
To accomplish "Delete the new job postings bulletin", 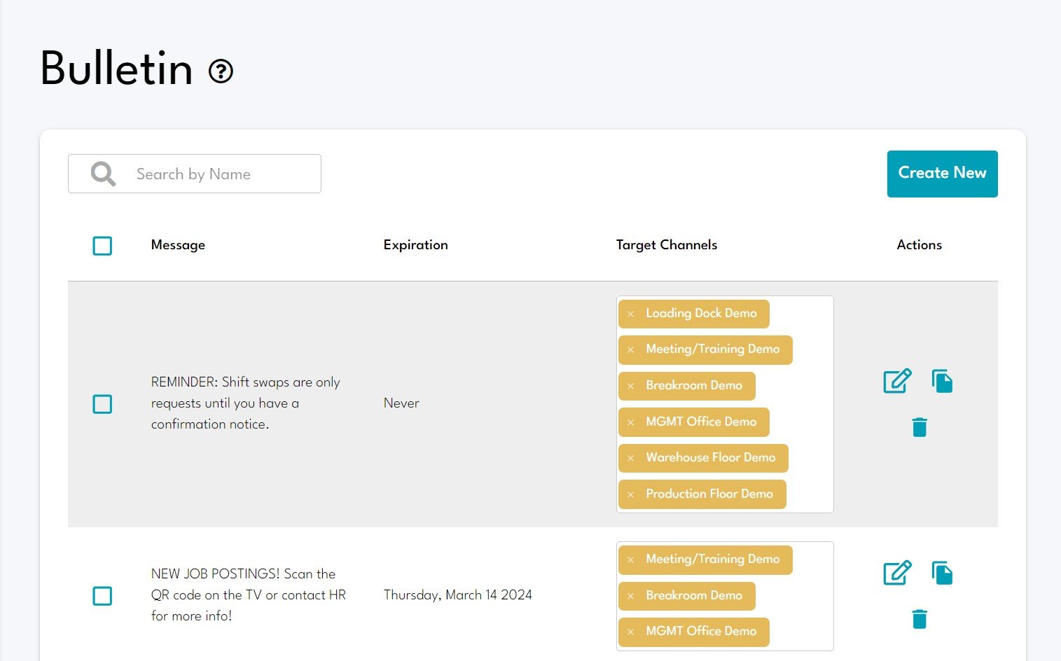I will 920,619.
